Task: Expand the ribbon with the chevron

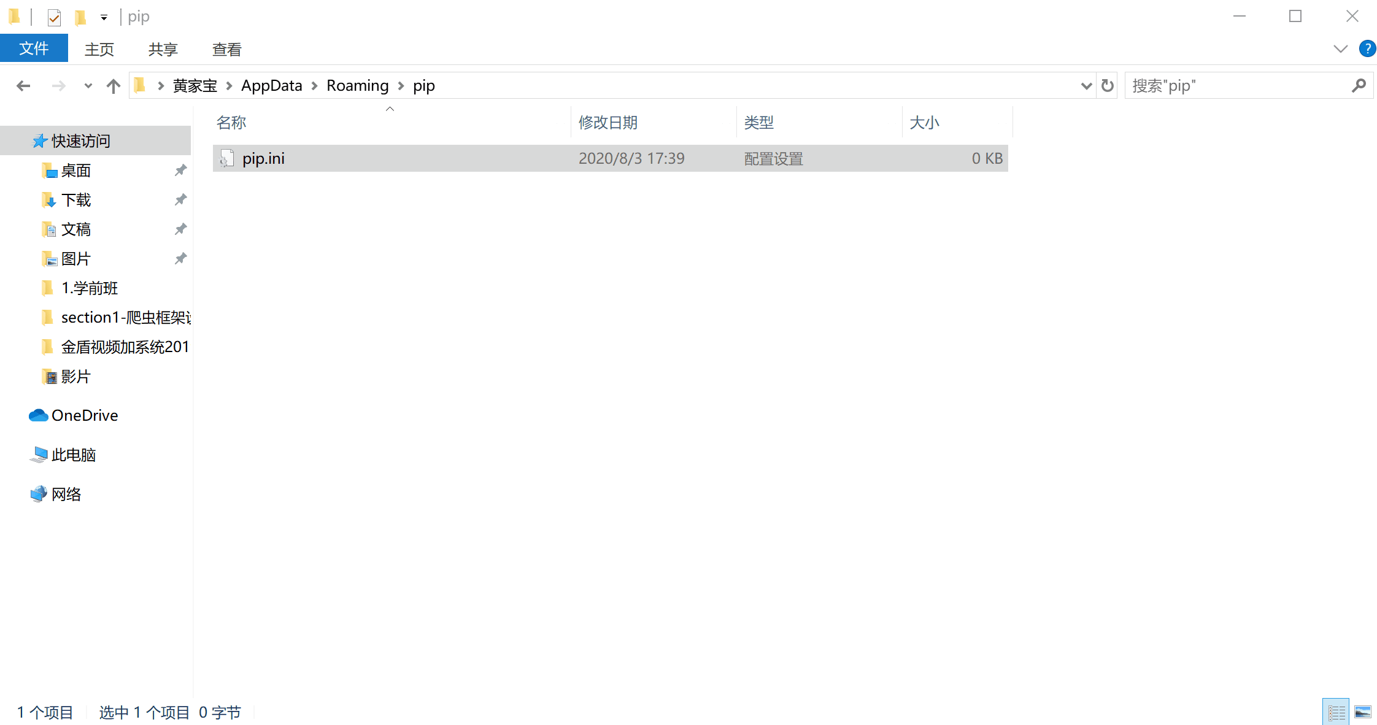Action: coord(1341,49)
